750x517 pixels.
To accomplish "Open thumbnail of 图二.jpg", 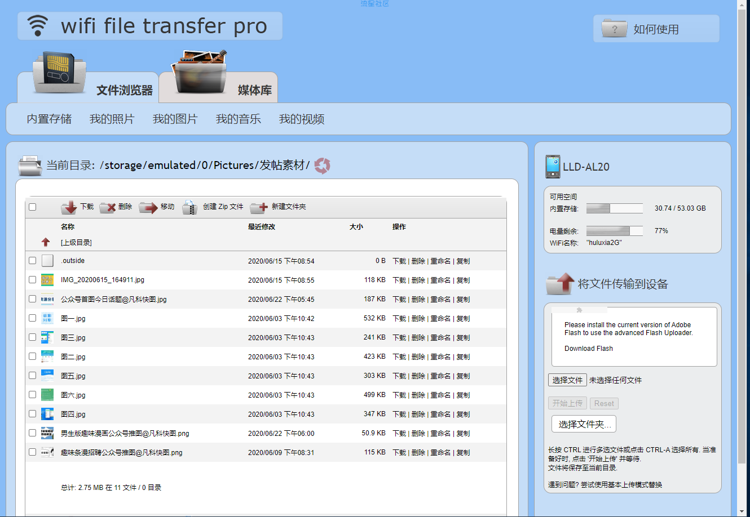I will (47, 356).
